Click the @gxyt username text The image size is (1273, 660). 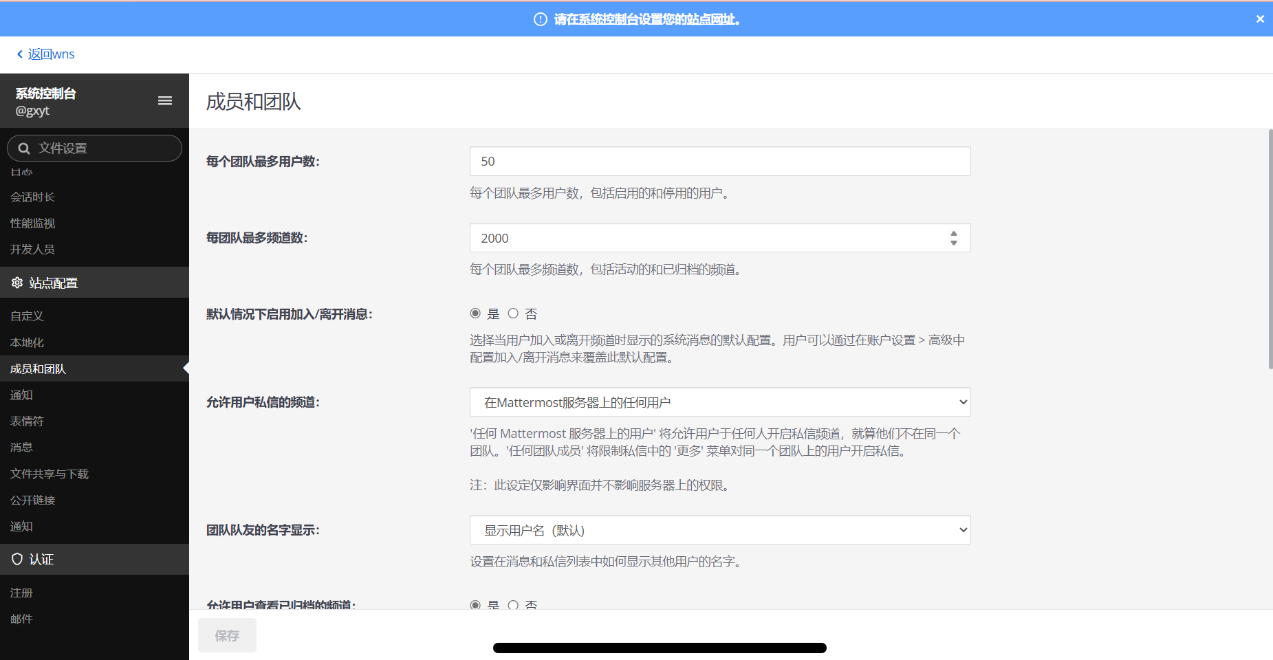(32, 111)
